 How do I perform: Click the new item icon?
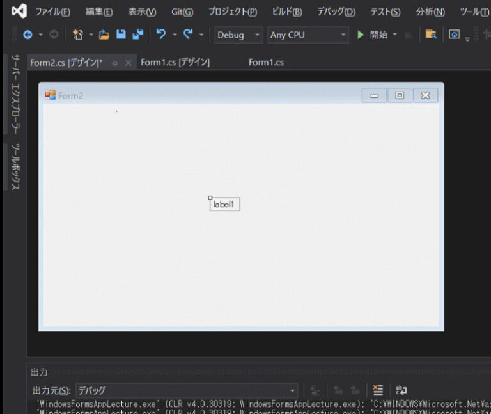pyautogui.click(x=77, y=35)
